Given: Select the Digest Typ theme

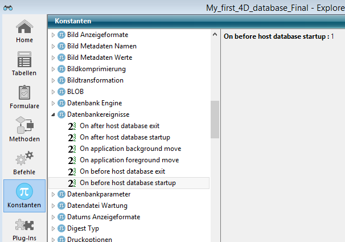Looking at the screenshot, I should coord(83,228).
